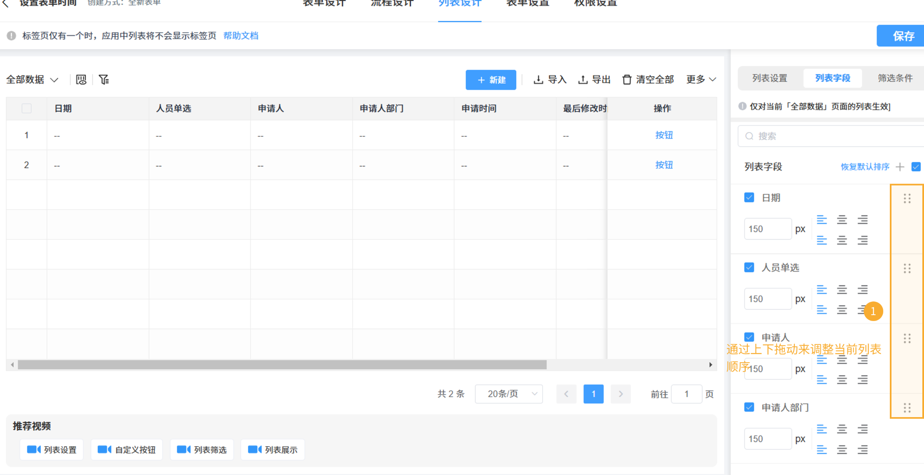The image size is (924, 475).
Task: Click the 新建 button
Action: pos(491,80)
